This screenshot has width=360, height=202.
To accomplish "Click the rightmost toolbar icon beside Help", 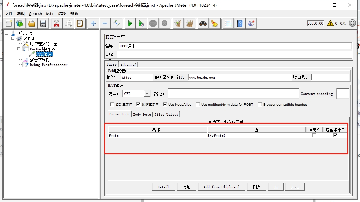I will (251, 23).
